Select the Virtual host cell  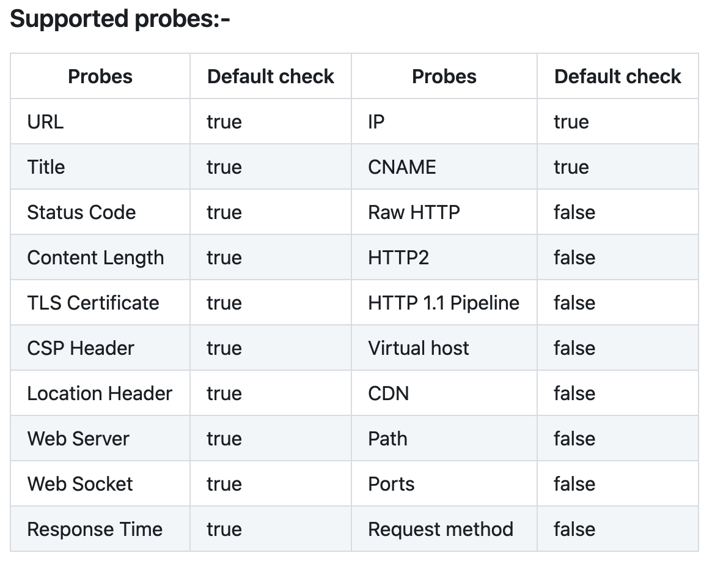click(444, 348)
